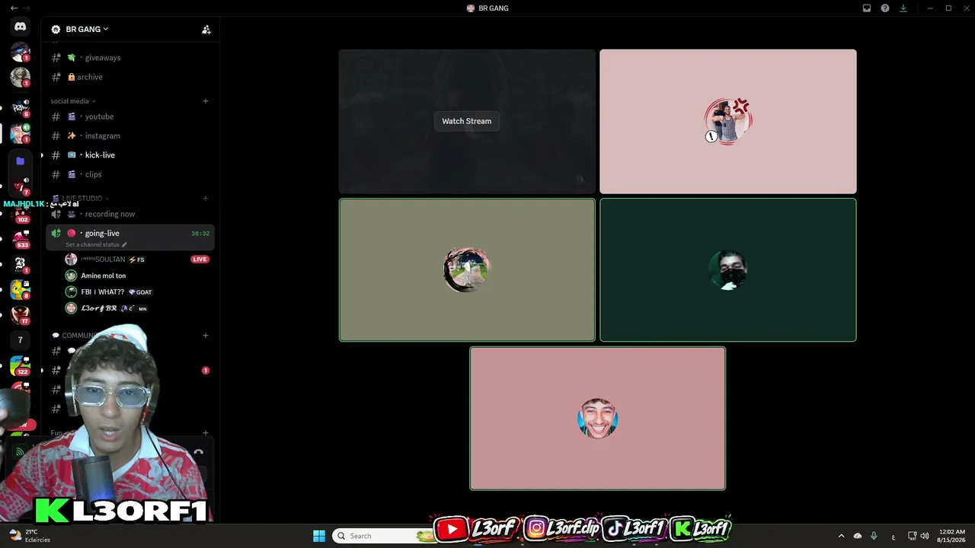Click the dark green masked-avatar tile
975x548 pixels.
(728, 270)
